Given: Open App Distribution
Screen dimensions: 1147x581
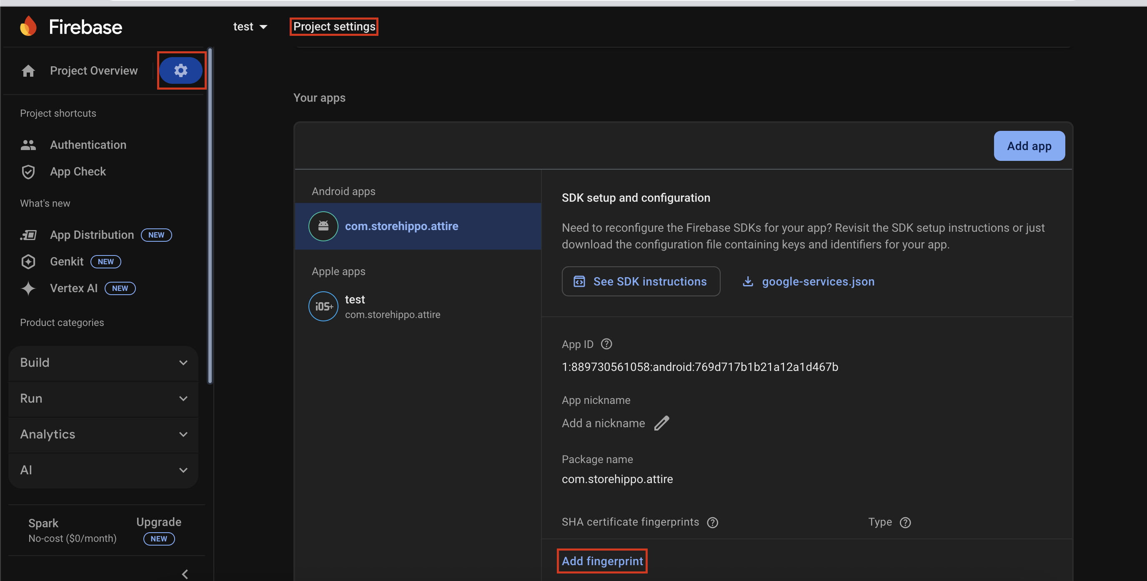Looking at the screenshot, I should click(92, 235).
